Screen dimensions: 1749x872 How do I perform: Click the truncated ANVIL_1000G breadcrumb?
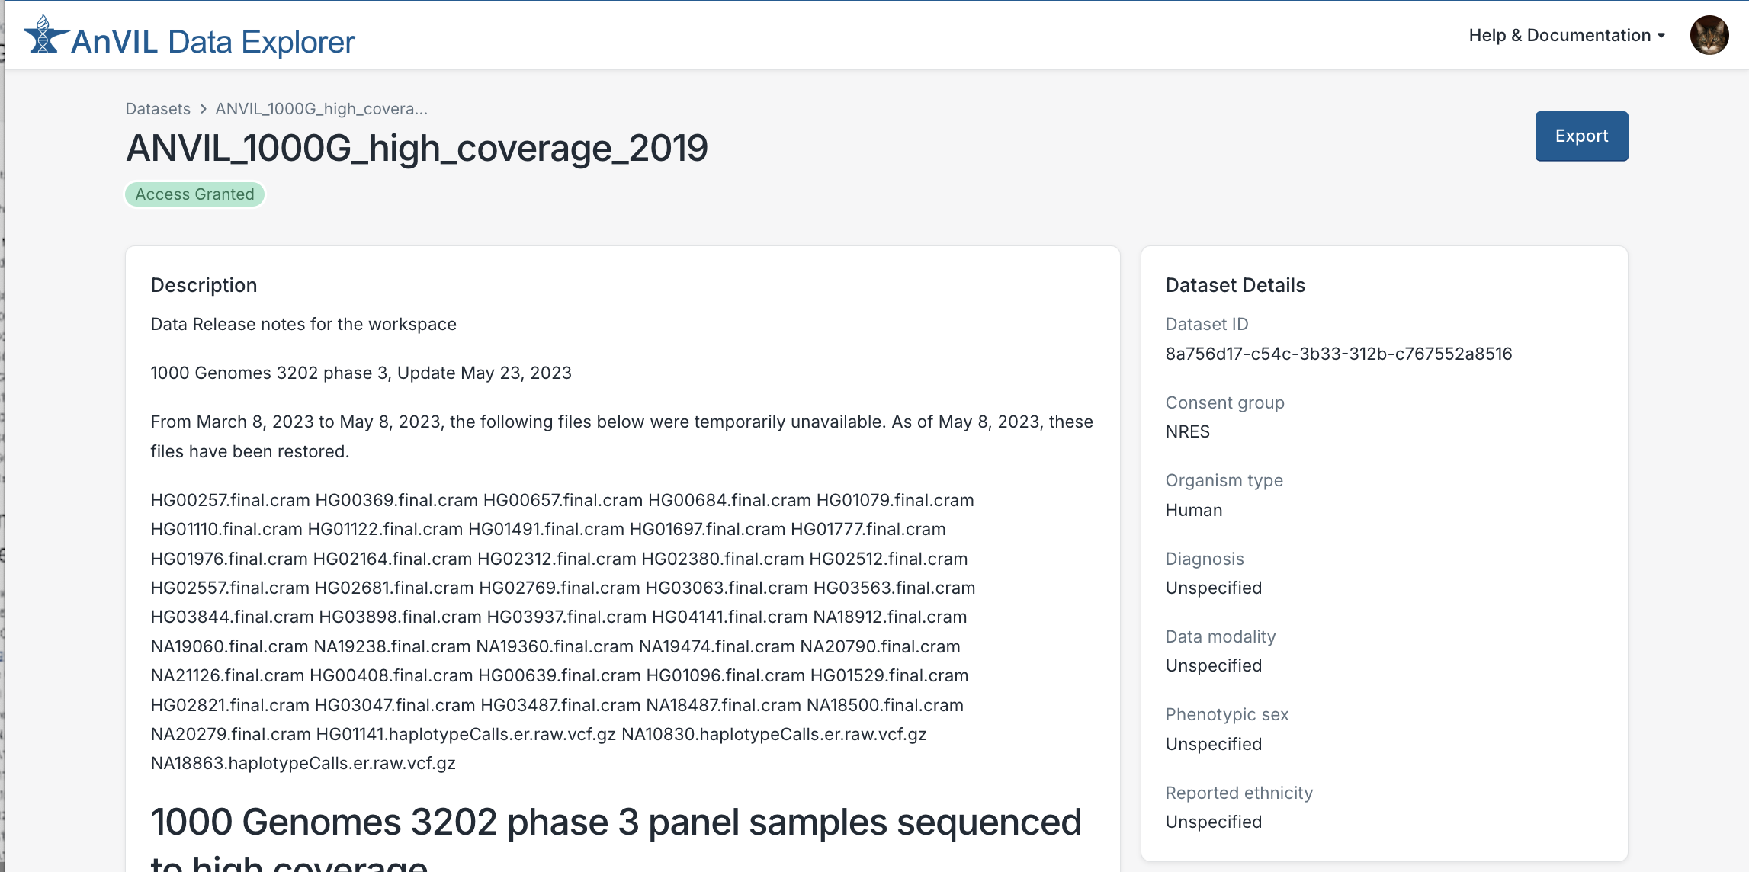pyautogui.click(x=321, y=109)
